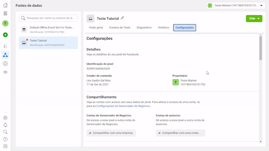Open the hamburger menu in sidebar

tap(5, 13)
